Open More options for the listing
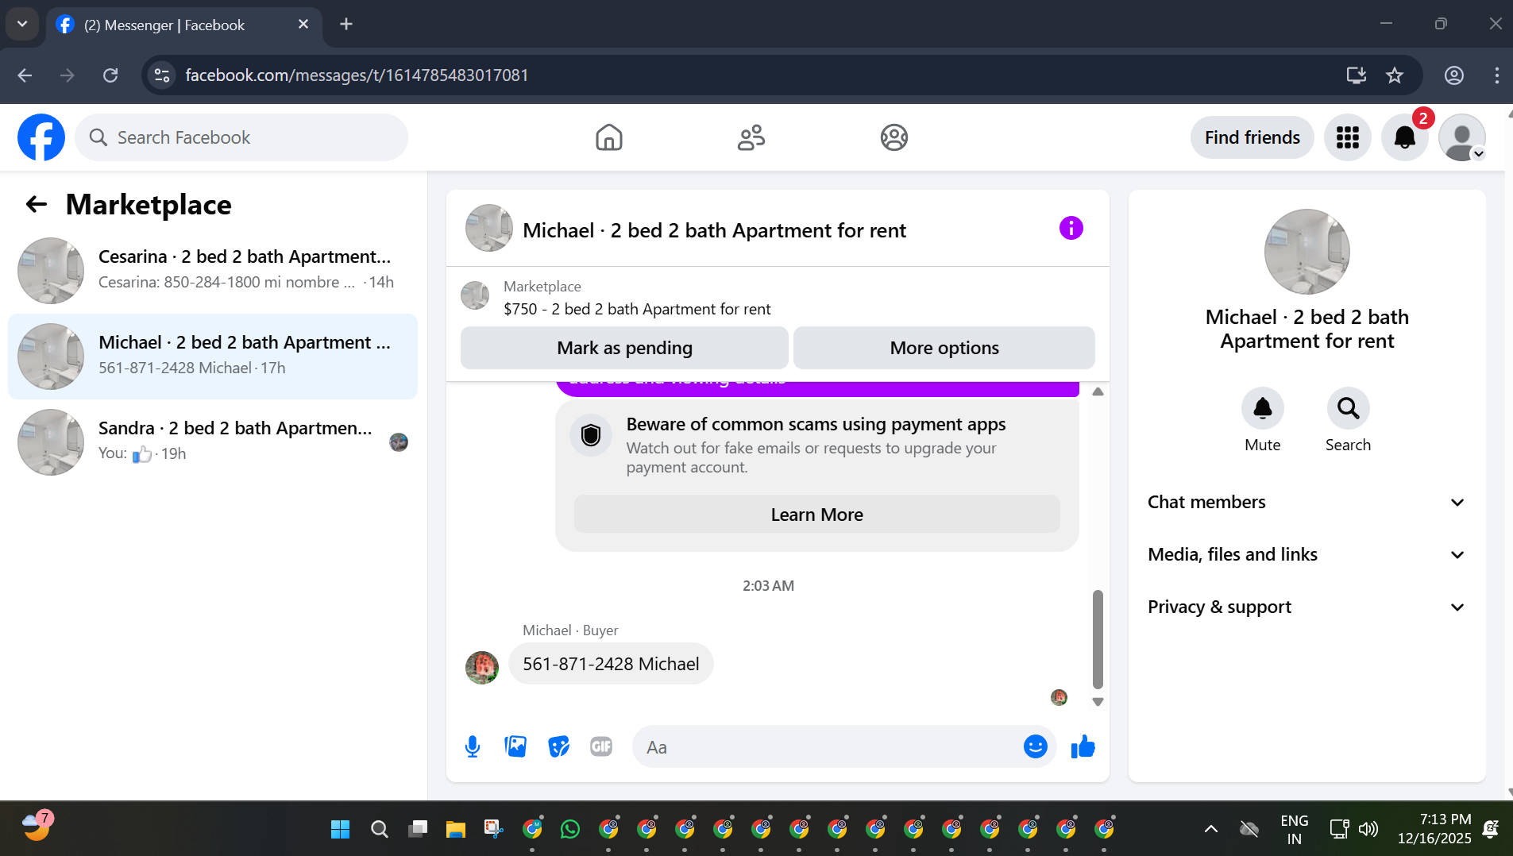 pyautogui.click(x=944, y=348)
